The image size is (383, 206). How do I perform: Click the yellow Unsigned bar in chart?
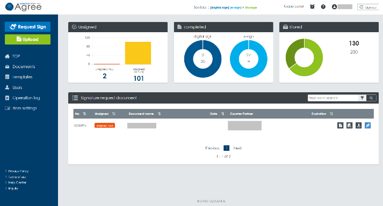[138, 53]
